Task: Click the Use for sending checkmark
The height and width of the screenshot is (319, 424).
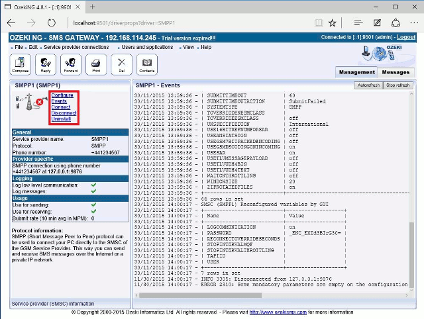Action: tap(93, 205)
